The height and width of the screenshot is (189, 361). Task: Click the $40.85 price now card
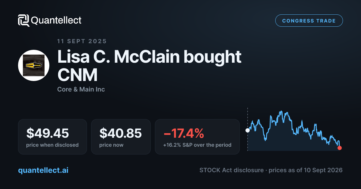(x=121, y=137)
